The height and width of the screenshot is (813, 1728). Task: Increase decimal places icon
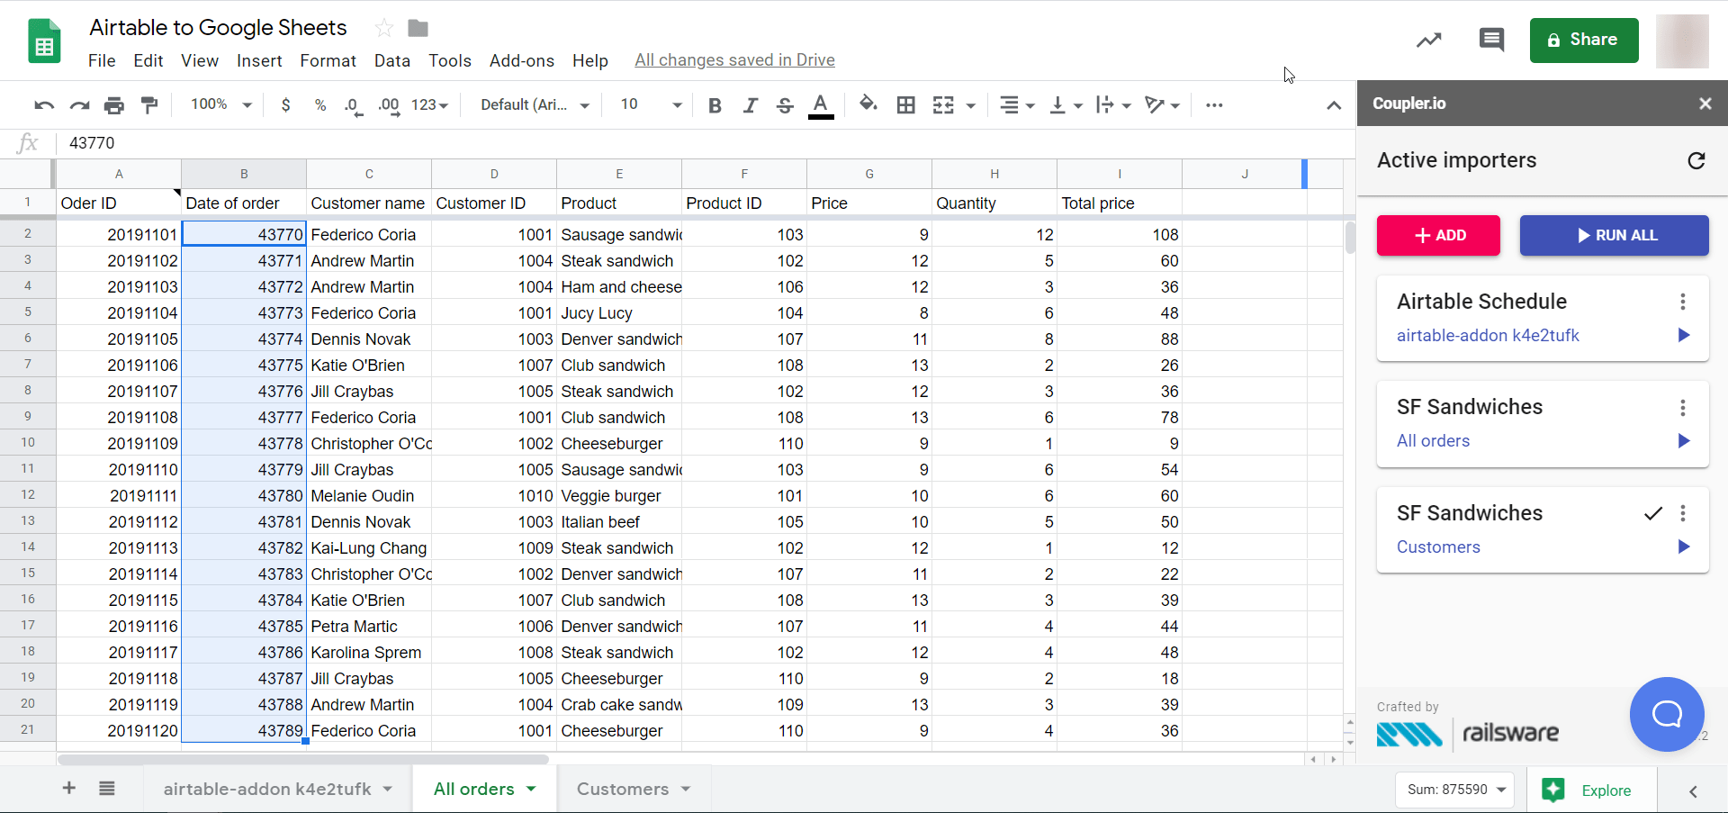pos(389,105)
